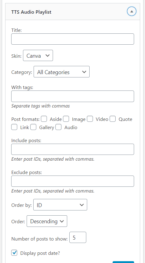Open the Order dropdown showing Descending
Image resolution: width=145 pixels, height=263 pixels.
point(47,221)
